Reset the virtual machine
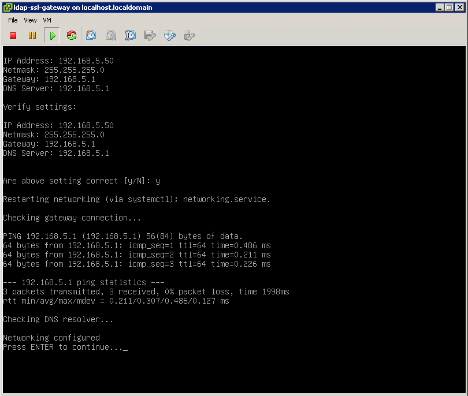Viewport: 468px width, 396px height. (71, 35)
